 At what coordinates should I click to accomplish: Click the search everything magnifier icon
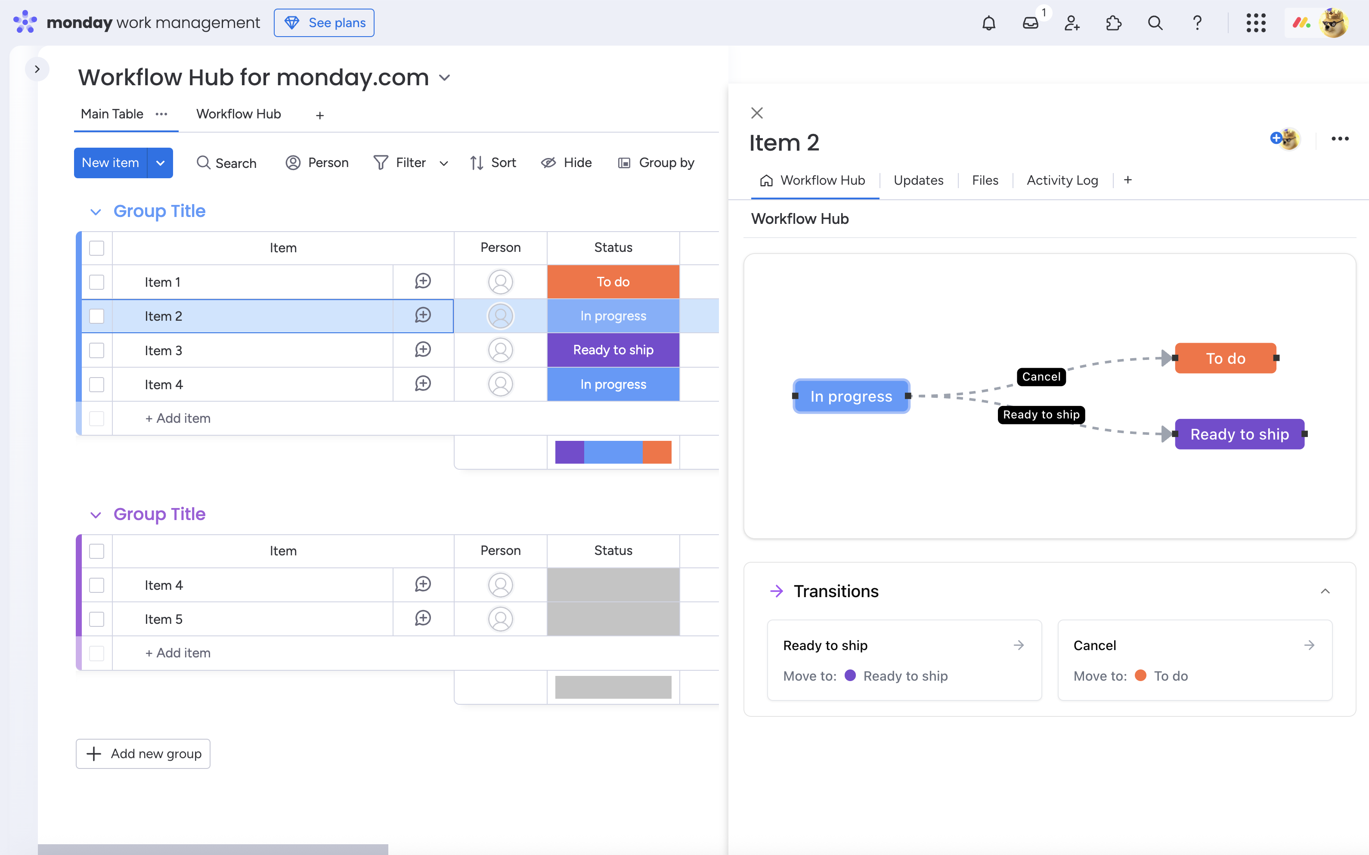(1155, 23)
